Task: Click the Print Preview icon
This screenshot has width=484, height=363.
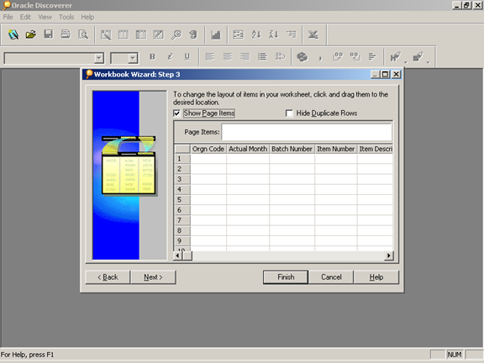Action: coord(83,34)
